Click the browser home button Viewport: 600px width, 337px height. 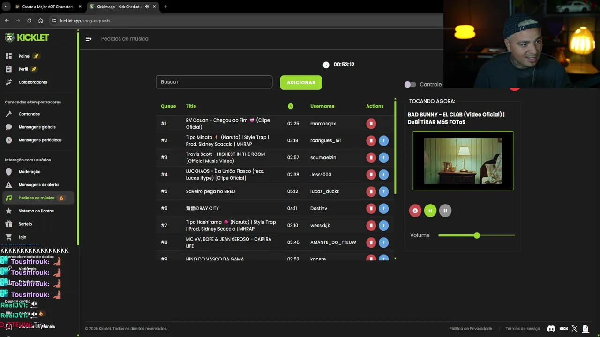point(41,21)
